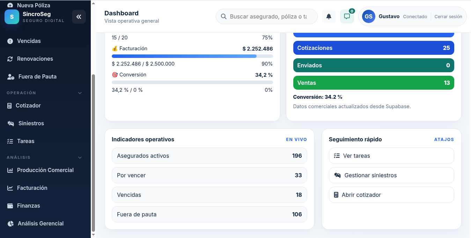Click the Facturación line chart icon
Viewport: 471px width, 238px height.
click(10, 188)
